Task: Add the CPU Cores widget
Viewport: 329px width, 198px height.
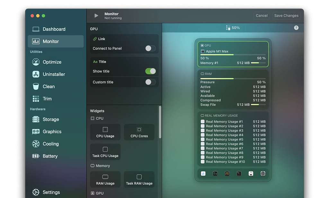Action: pos(139,132)
